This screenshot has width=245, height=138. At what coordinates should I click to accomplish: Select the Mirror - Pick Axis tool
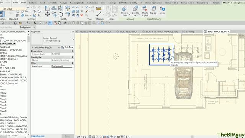pyautogui.click(x=60, y=8)
